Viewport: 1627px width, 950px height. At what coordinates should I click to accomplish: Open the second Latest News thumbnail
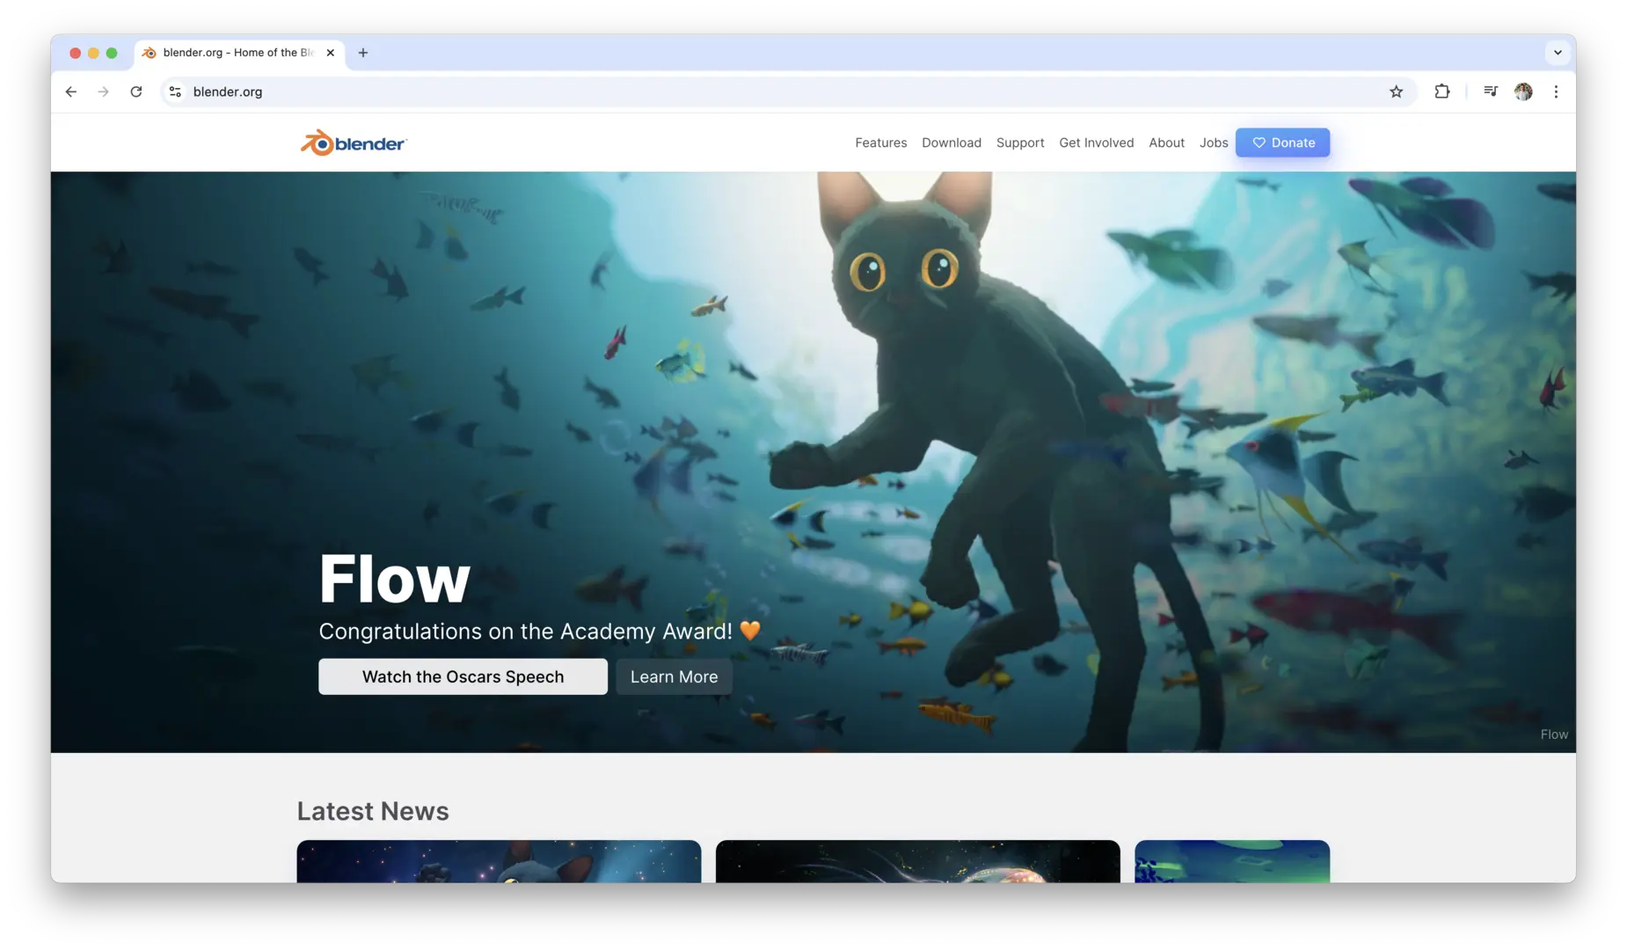point(918,861)
